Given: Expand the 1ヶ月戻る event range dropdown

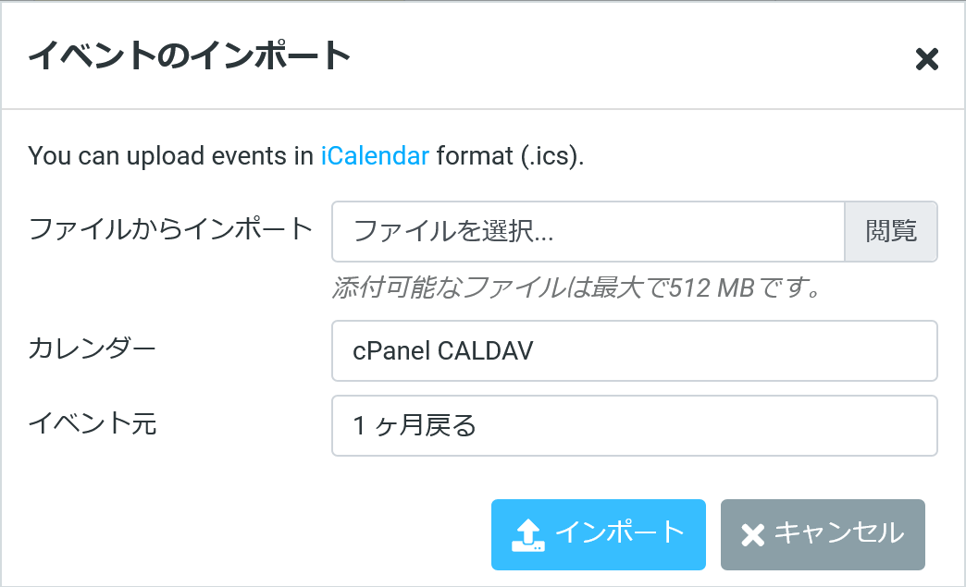Looking at the screenshot, I should (x=634, y=425).
